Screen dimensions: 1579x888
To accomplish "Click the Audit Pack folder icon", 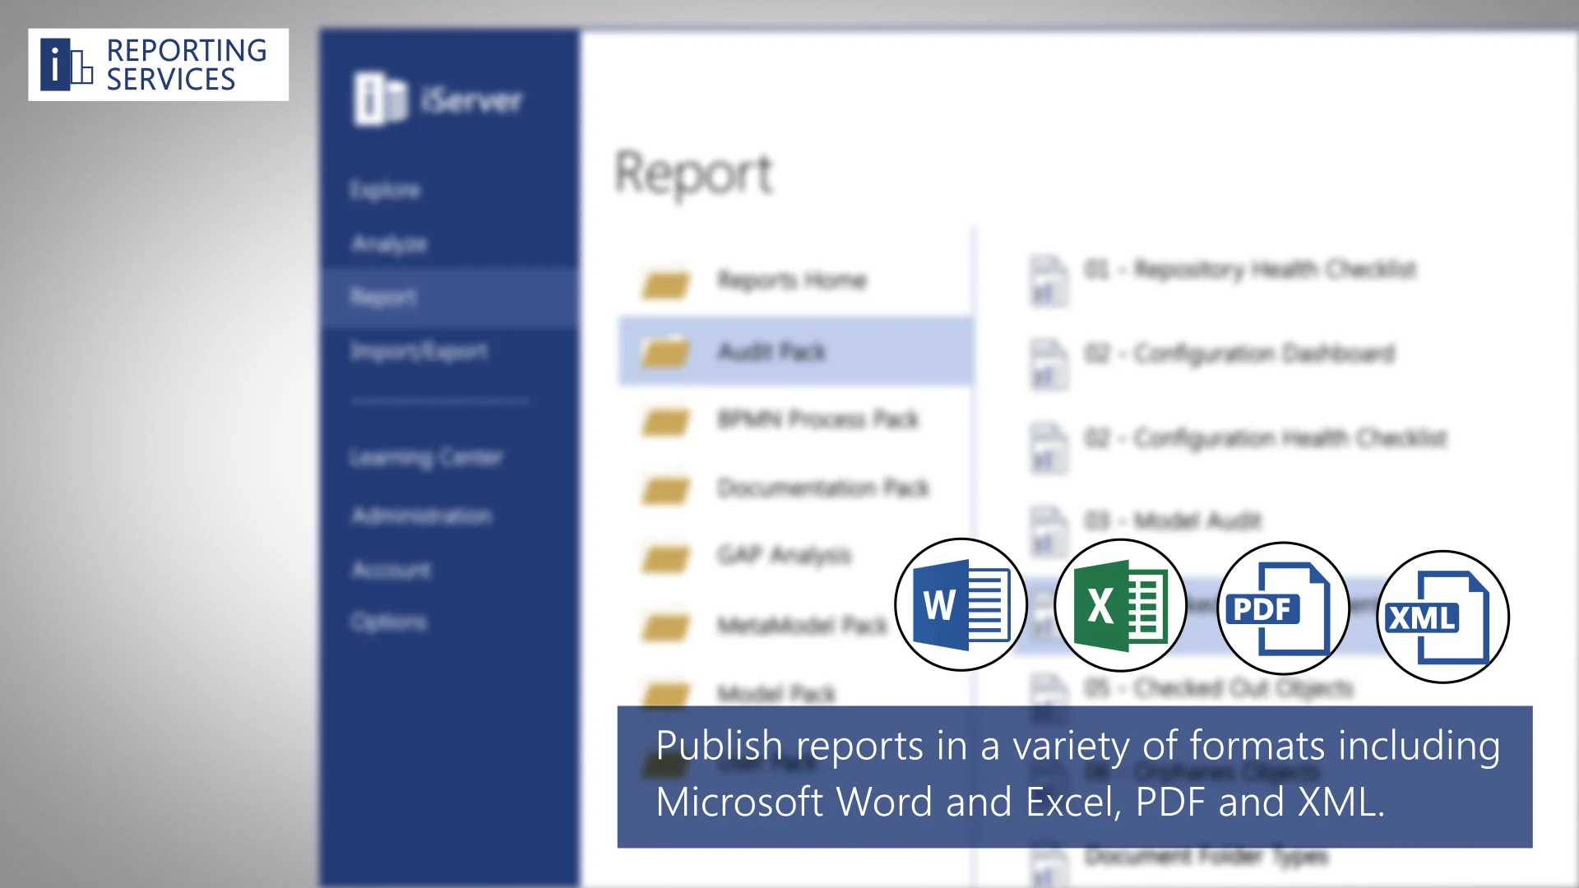I will [x=665, y=352].
